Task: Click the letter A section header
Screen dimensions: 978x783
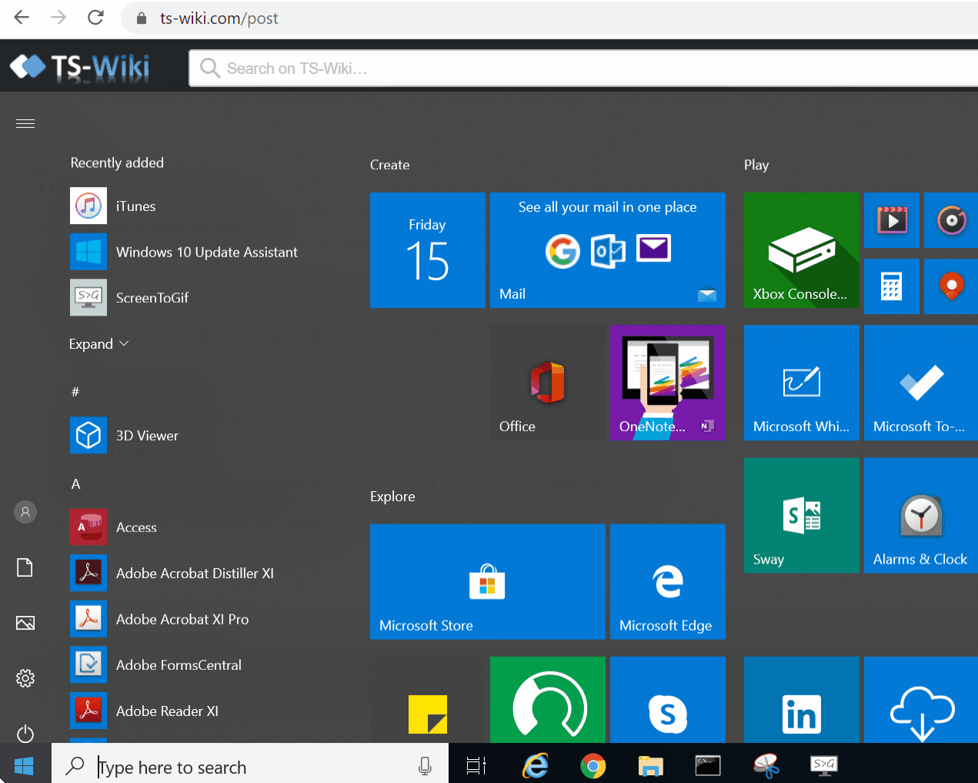Action: tap(75, 484)
